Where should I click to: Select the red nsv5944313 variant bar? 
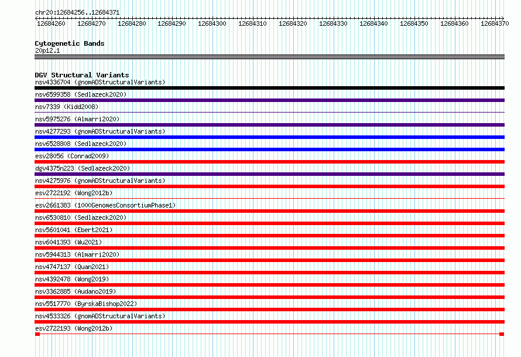(x=269, y=260)
